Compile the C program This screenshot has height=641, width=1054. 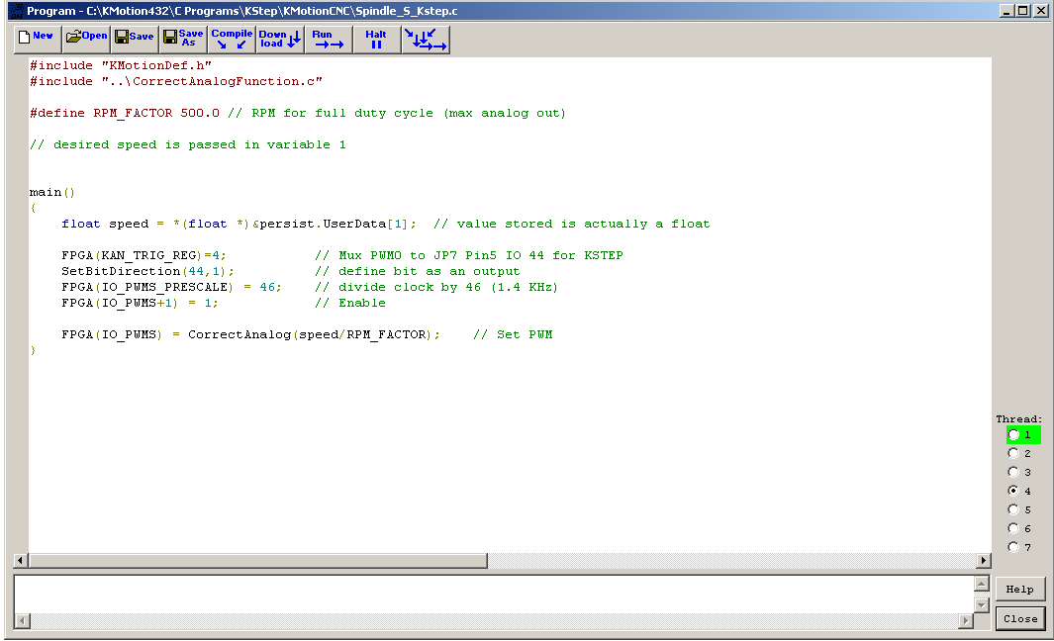232,39
